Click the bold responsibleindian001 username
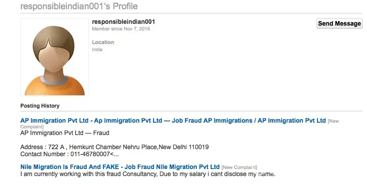367x184 pixels. (x=123, y=22)
